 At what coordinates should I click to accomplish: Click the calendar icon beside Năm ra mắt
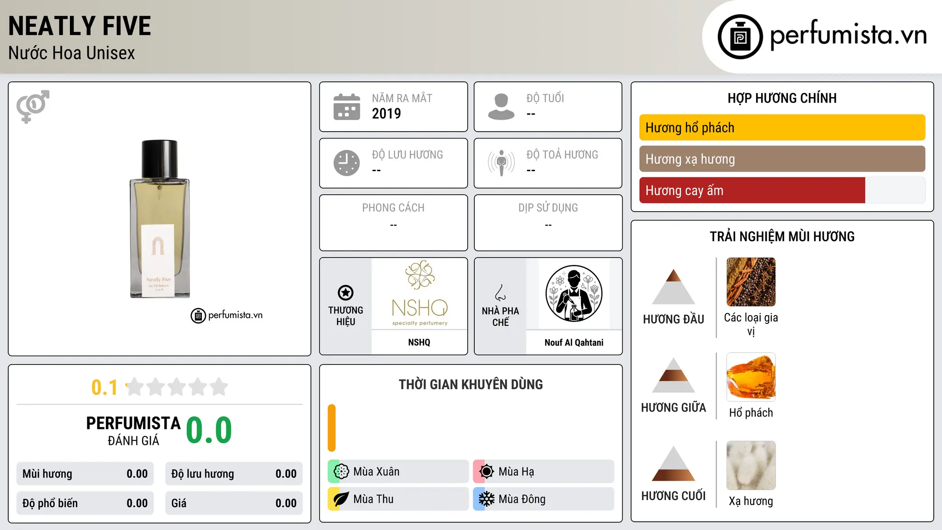point(347,107)
